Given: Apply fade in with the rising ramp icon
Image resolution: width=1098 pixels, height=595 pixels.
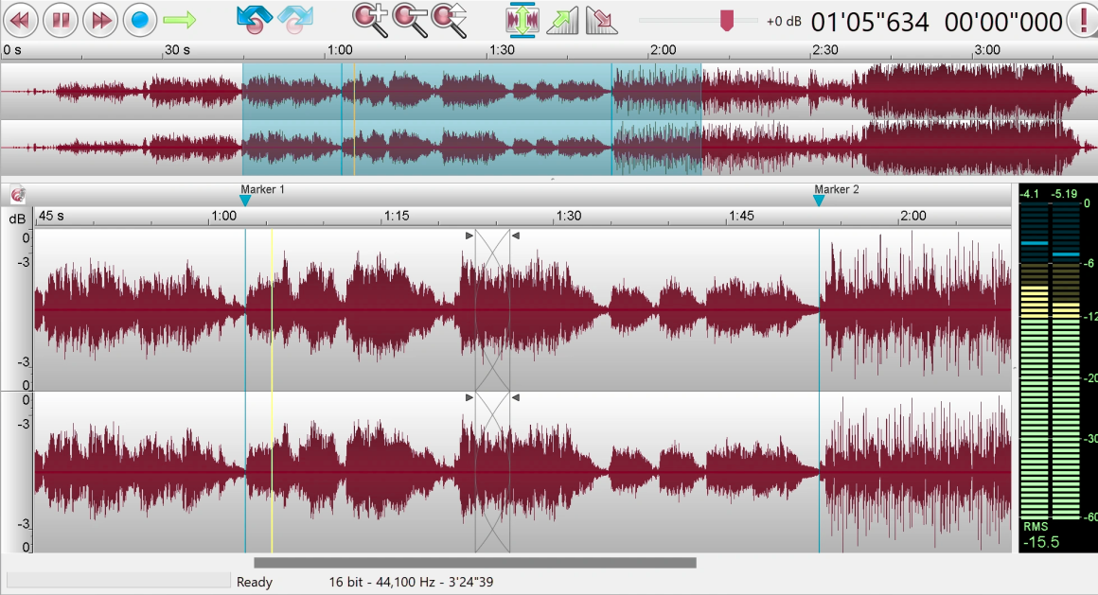Looking at the screenshot, I should (x=562, y=20).
